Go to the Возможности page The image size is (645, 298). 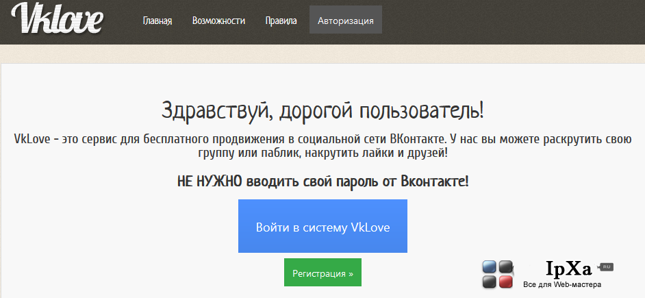pos(218,21)
